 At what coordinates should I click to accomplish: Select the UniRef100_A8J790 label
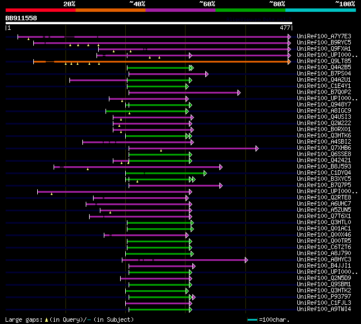pos(324,254)
